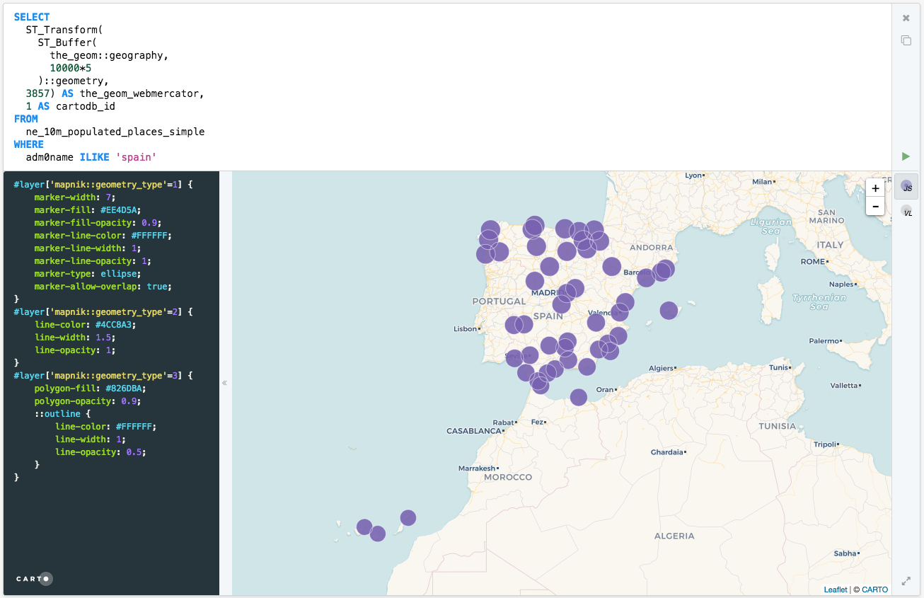Click the 'ne_10m_populated_places_simple' table name

(115, 132)
